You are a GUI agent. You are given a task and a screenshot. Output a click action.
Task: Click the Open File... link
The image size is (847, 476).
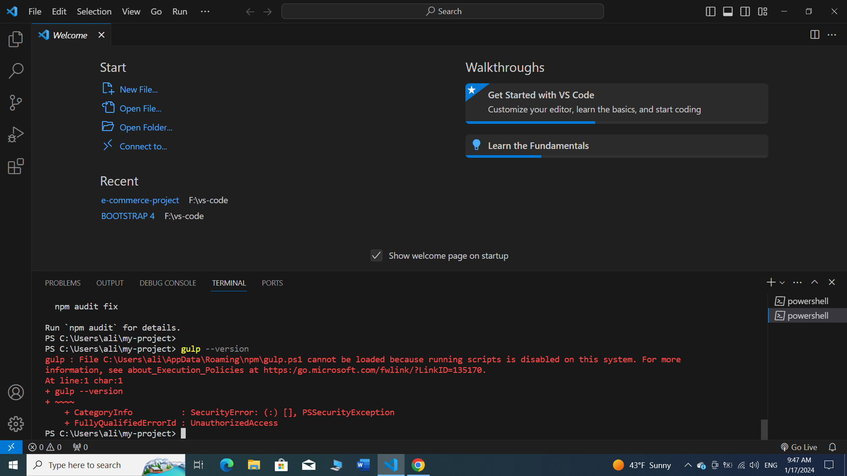(140, 108)
